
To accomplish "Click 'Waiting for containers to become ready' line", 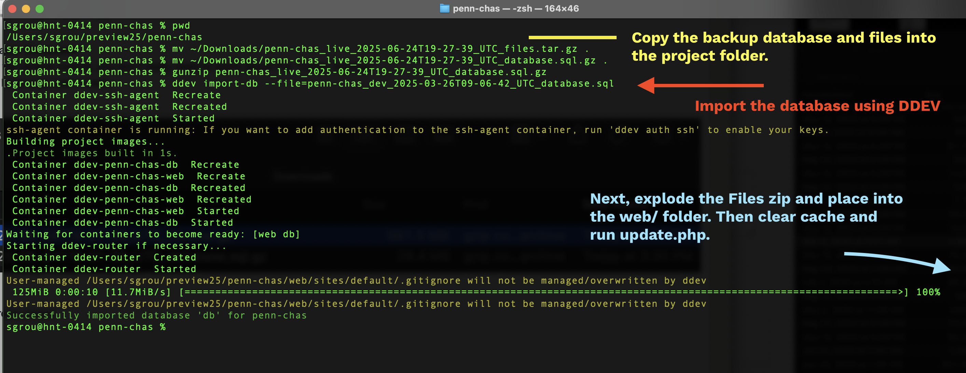I will click(153, 234).
